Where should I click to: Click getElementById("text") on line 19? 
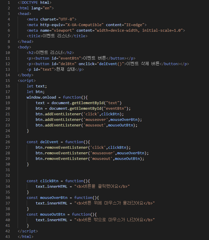coord(97,103)
